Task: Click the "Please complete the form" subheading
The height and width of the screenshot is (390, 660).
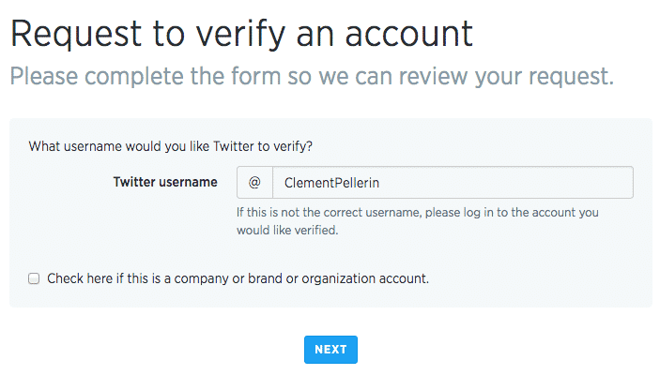Action: tap(312, 76)
